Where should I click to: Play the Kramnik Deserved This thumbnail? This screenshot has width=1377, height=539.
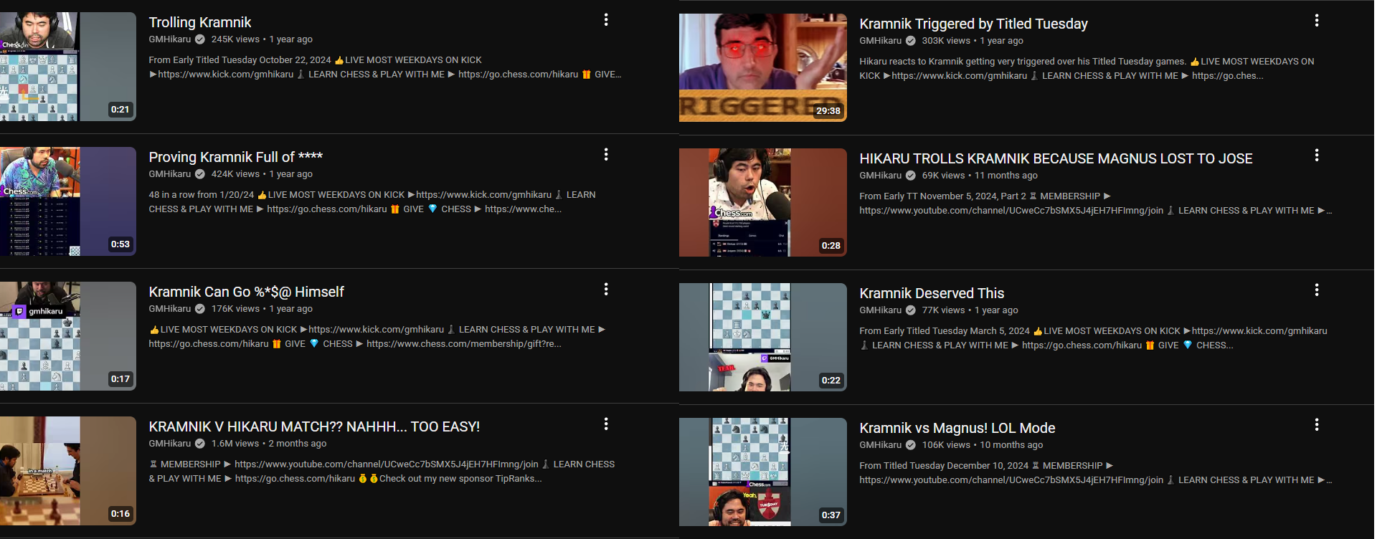tap(763, 337)
